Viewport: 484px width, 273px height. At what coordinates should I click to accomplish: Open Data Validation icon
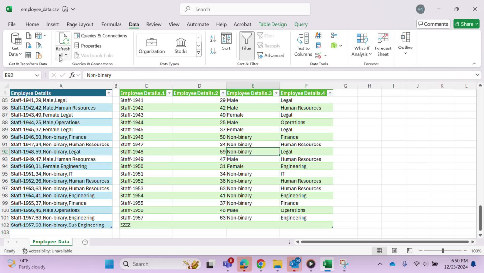click(x=318, y=56)
